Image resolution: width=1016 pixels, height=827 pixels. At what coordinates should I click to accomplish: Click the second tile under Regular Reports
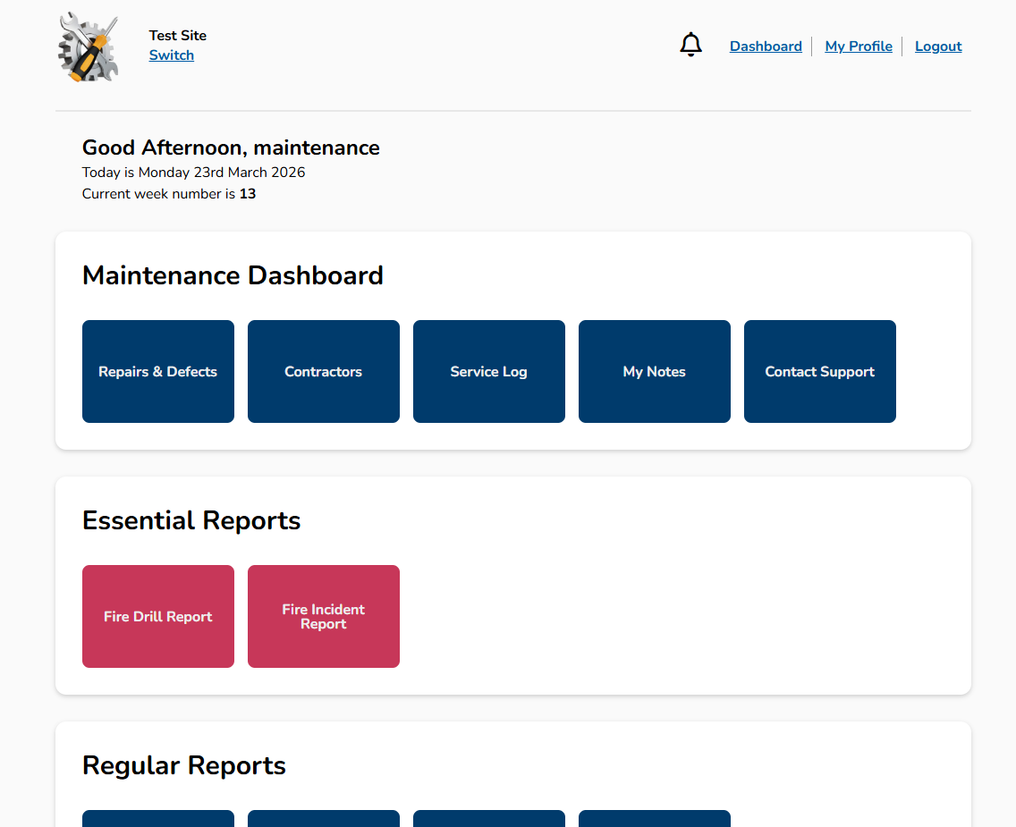[323, 818]
